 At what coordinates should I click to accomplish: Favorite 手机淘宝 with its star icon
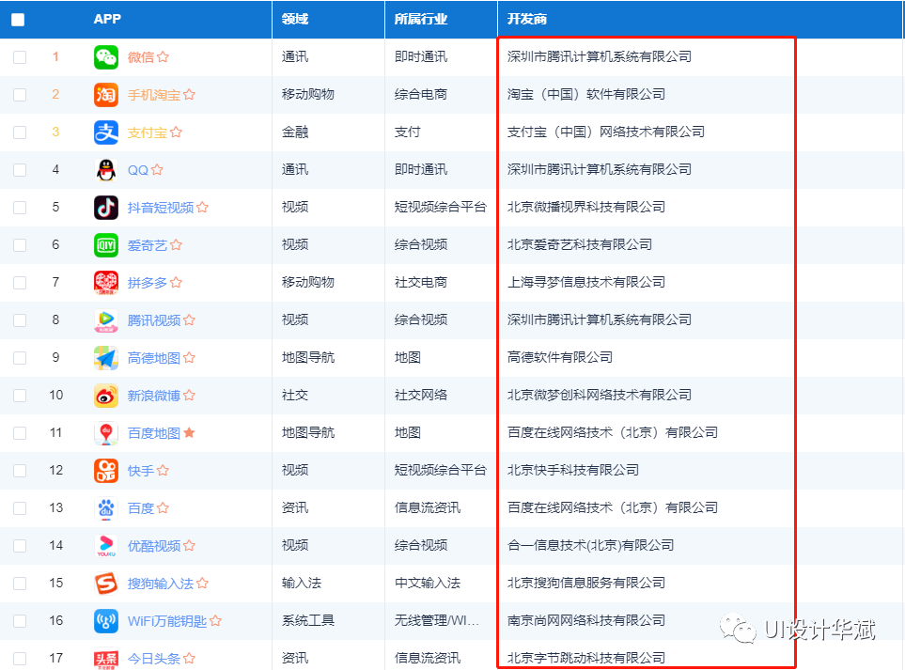coord(189,94)
